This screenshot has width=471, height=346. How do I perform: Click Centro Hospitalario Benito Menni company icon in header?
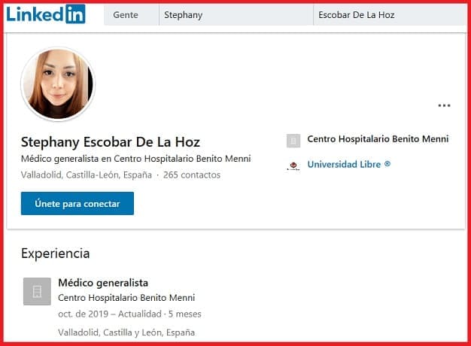point(293,141)
